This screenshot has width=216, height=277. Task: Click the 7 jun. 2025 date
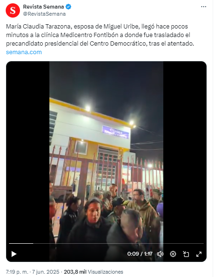46,272
